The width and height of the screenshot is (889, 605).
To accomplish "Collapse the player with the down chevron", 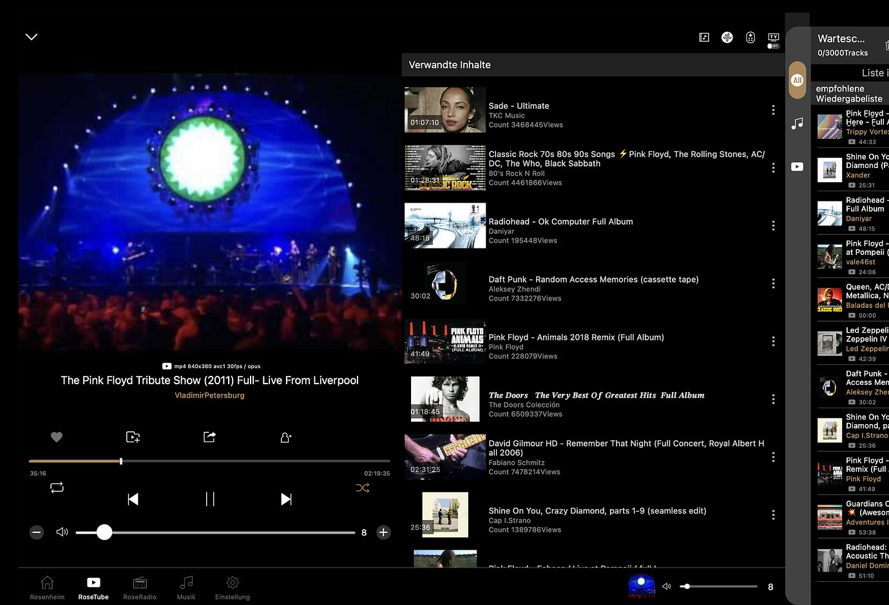I will coord(32,37).
